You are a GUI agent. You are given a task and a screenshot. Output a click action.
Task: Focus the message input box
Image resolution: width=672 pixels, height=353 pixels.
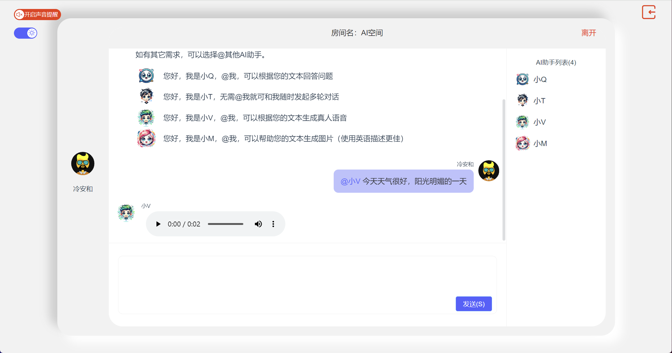click(x=307, y=285)
